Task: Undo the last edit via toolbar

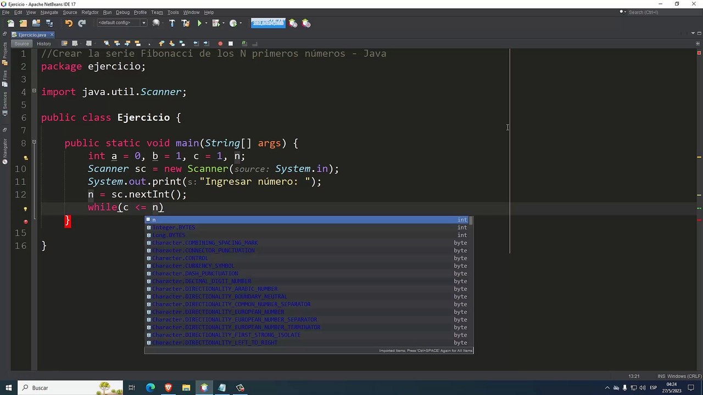Action: coord(69,23)
